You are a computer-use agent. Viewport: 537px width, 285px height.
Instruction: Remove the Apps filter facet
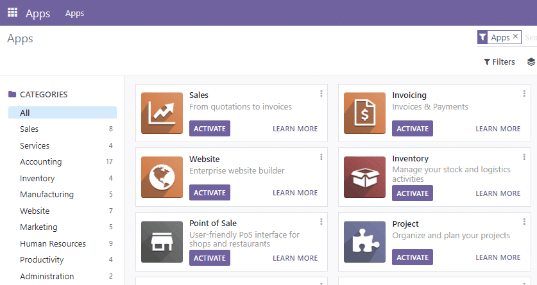tap(515, 37)
